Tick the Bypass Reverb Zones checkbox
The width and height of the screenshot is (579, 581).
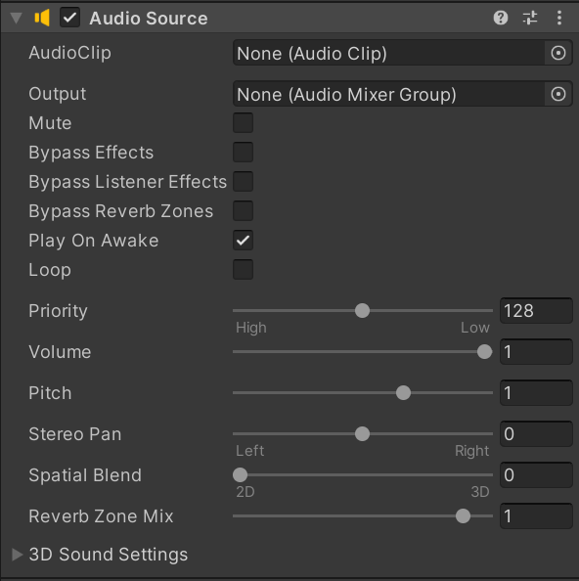(x=243, y=211)
